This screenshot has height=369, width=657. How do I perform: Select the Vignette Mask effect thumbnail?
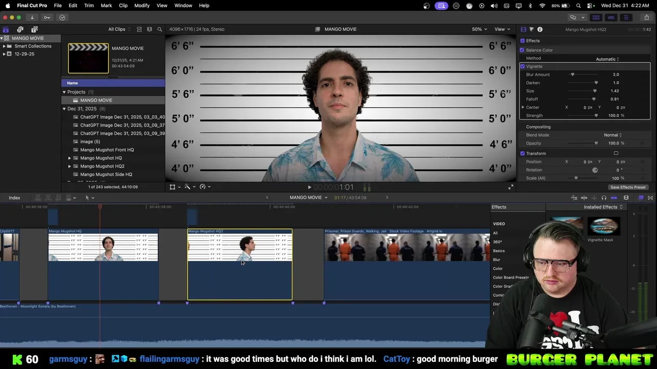[603, 226]
